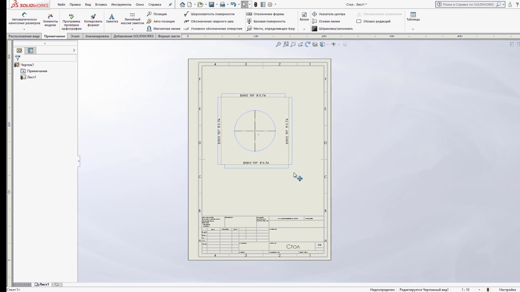This screenshot has height=292, width=520.
Task: Switch to Формат листа tab
Action: tap(169, 36)
